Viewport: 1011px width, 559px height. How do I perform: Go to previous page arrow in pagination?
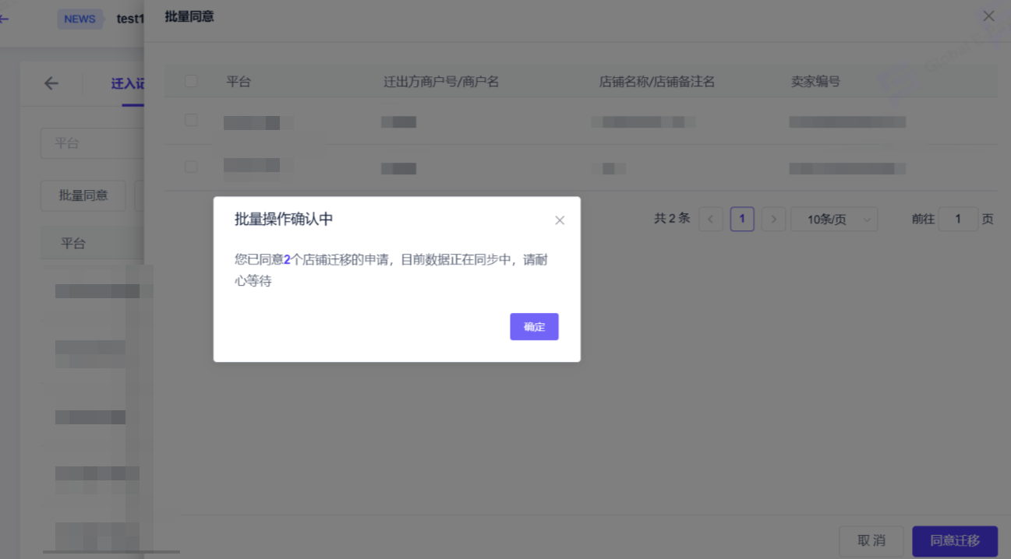[x=710, y=220]
